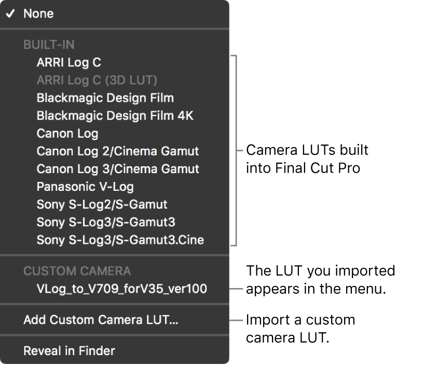Choose Panasonic V-Log LUT
This screenshot has width=424, height=365.
click(114, 187)
